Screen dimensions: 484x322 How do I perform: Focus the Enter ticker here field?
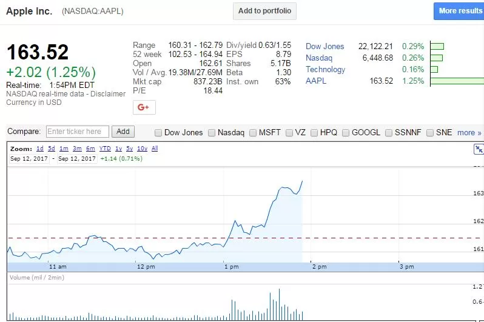(78, 132)
